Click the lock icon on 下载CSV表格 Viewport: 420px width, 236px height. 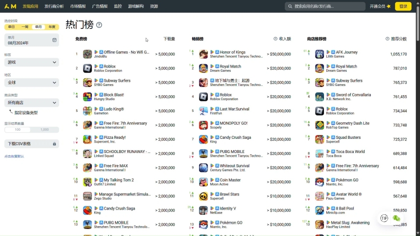click(54, 144)
